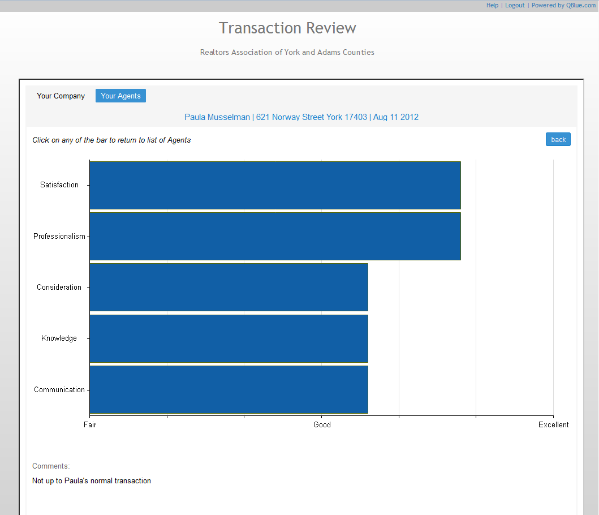This screenshot has width=599, height=515.
Task: Click the Fair label on axis
Action: [x=89, y=424]
